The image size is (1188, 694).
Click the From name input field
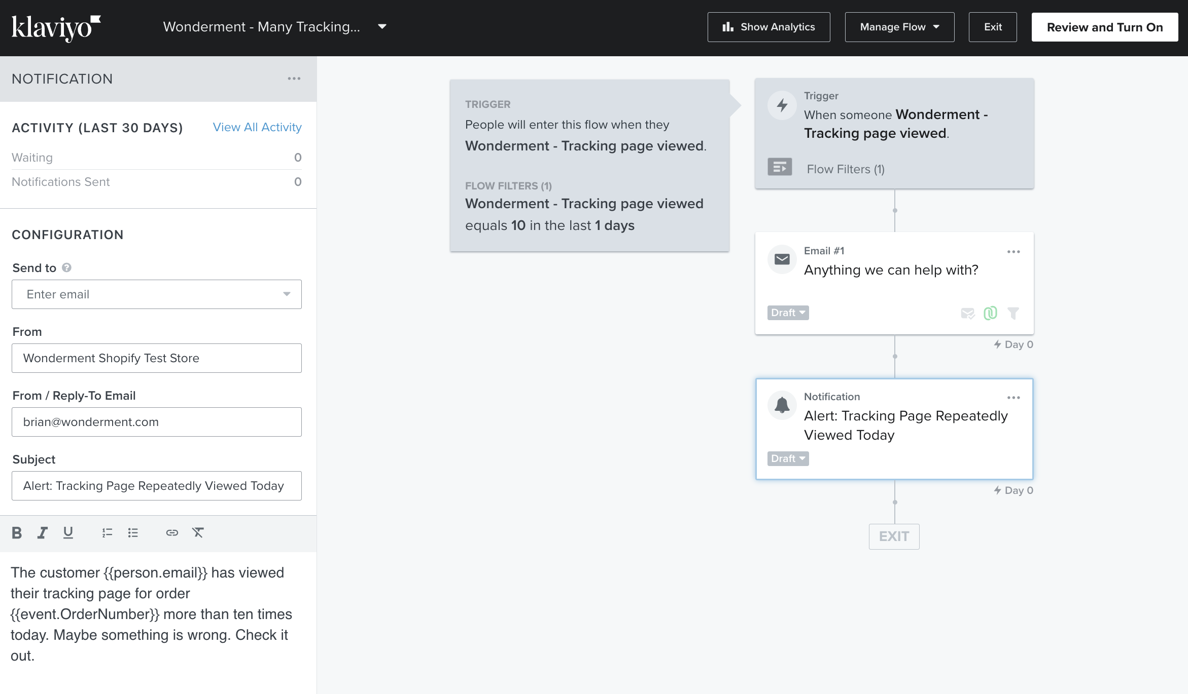click(157, 358)
